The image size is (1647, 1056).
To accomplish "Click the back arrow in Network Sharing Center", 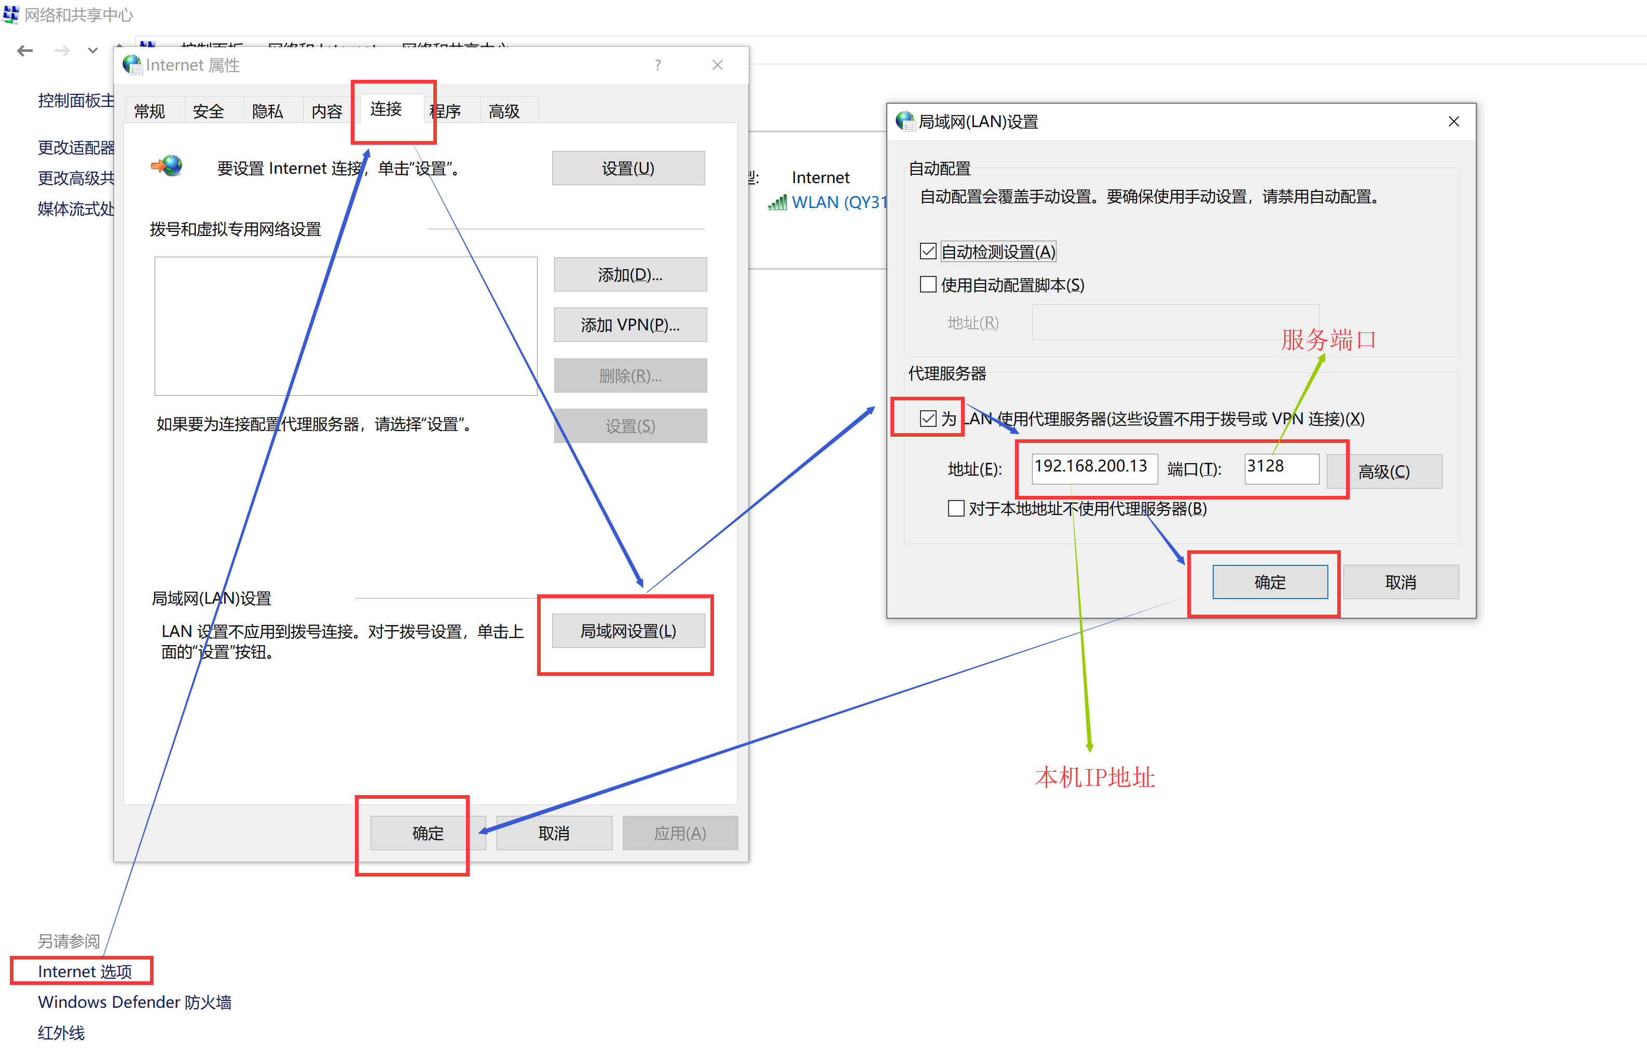I will (25, 51).
